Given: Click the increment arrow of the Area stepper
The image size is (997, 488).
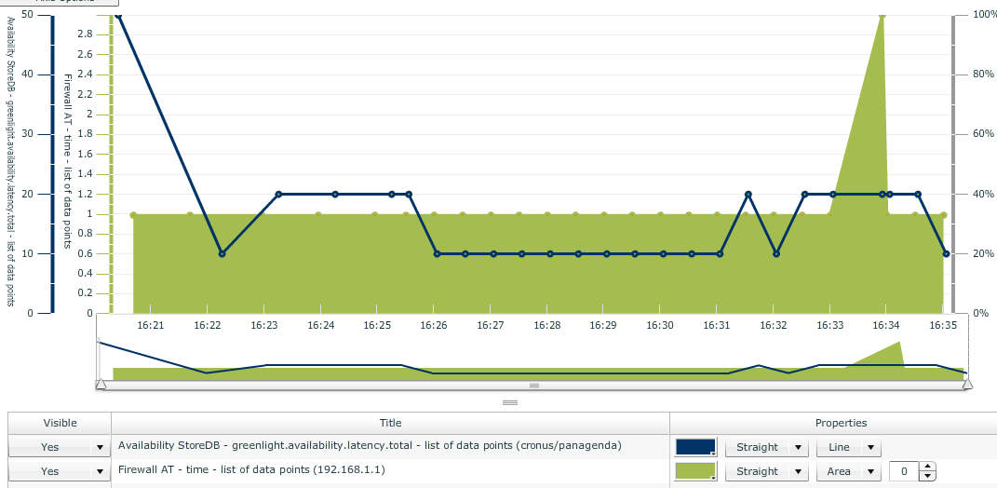Looking at the screenshot, I should point(927,467).
